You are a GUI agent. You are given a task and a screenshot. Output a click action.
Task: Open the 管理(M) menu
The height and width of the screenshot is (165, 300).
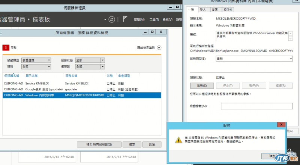[x=139, y=20]
